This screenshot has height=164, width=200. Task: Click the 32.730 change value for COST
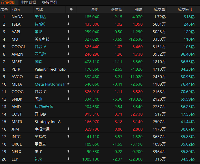coord(136,114)
